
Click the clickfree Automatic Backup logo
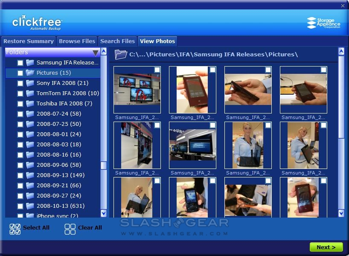(x=37, y=23)
